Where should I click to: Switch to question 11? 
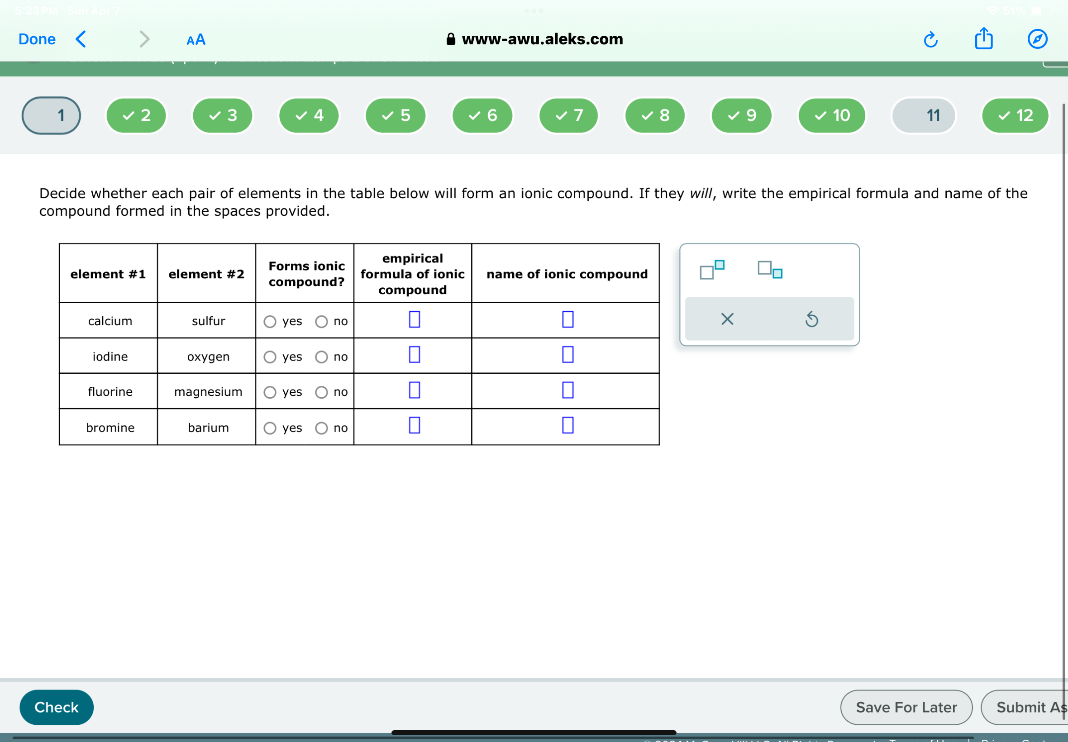(x=923, y=116)
